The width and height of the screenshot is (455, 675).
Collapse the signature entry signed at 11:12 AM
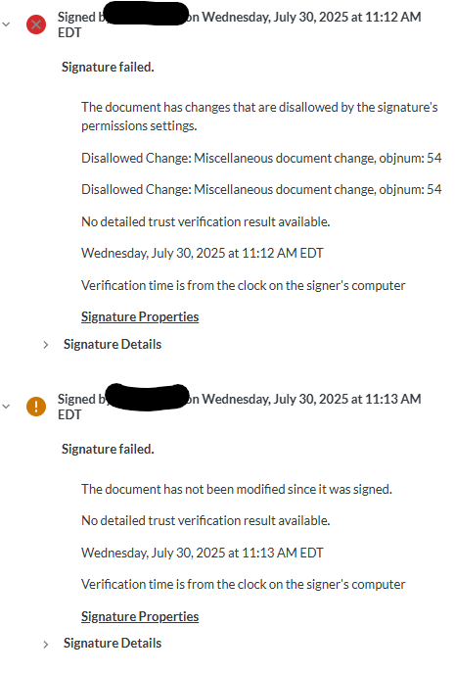(x=6, y=24)
